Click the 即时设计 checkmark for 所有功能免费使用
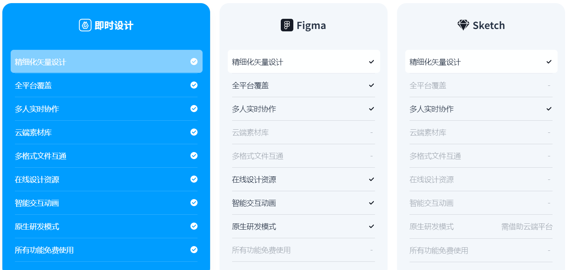569x270 pixels. [x=194, y=250]
